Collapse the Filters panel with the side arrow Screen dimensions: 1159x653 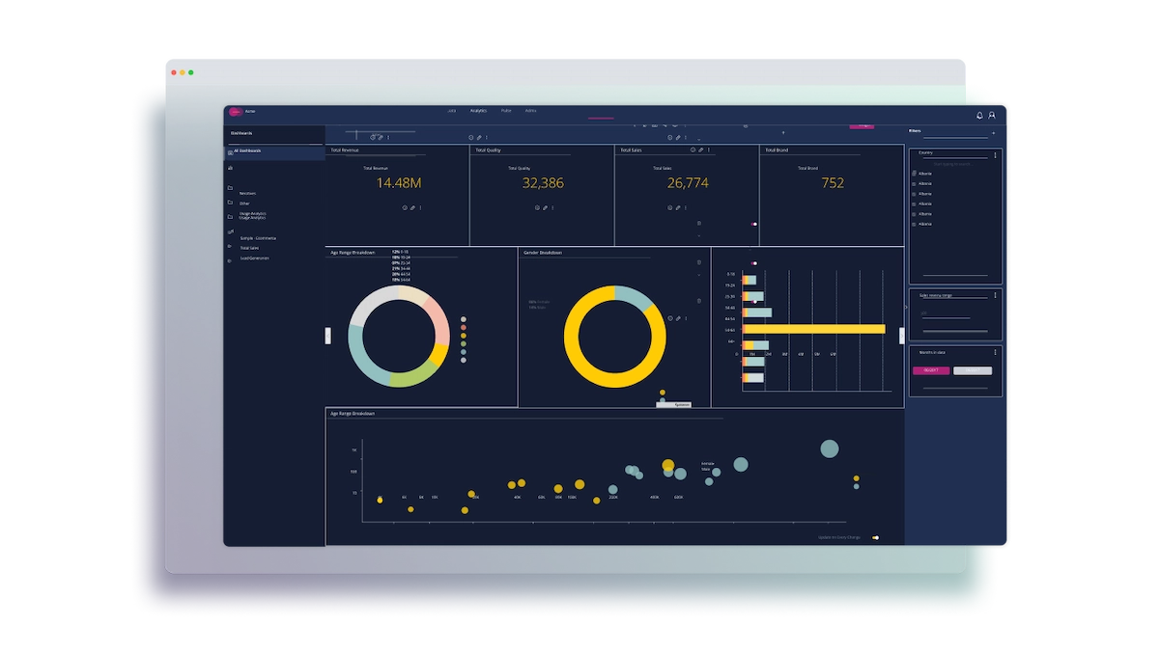tap(902, 335)
